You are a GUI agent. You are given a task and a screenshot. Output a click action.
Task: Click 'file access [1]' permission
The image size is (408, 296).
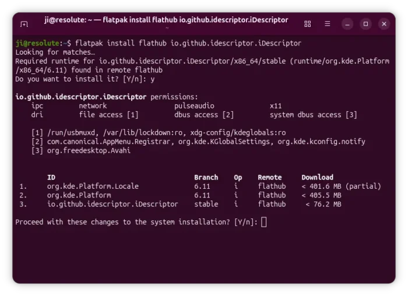tap(109, 115)
